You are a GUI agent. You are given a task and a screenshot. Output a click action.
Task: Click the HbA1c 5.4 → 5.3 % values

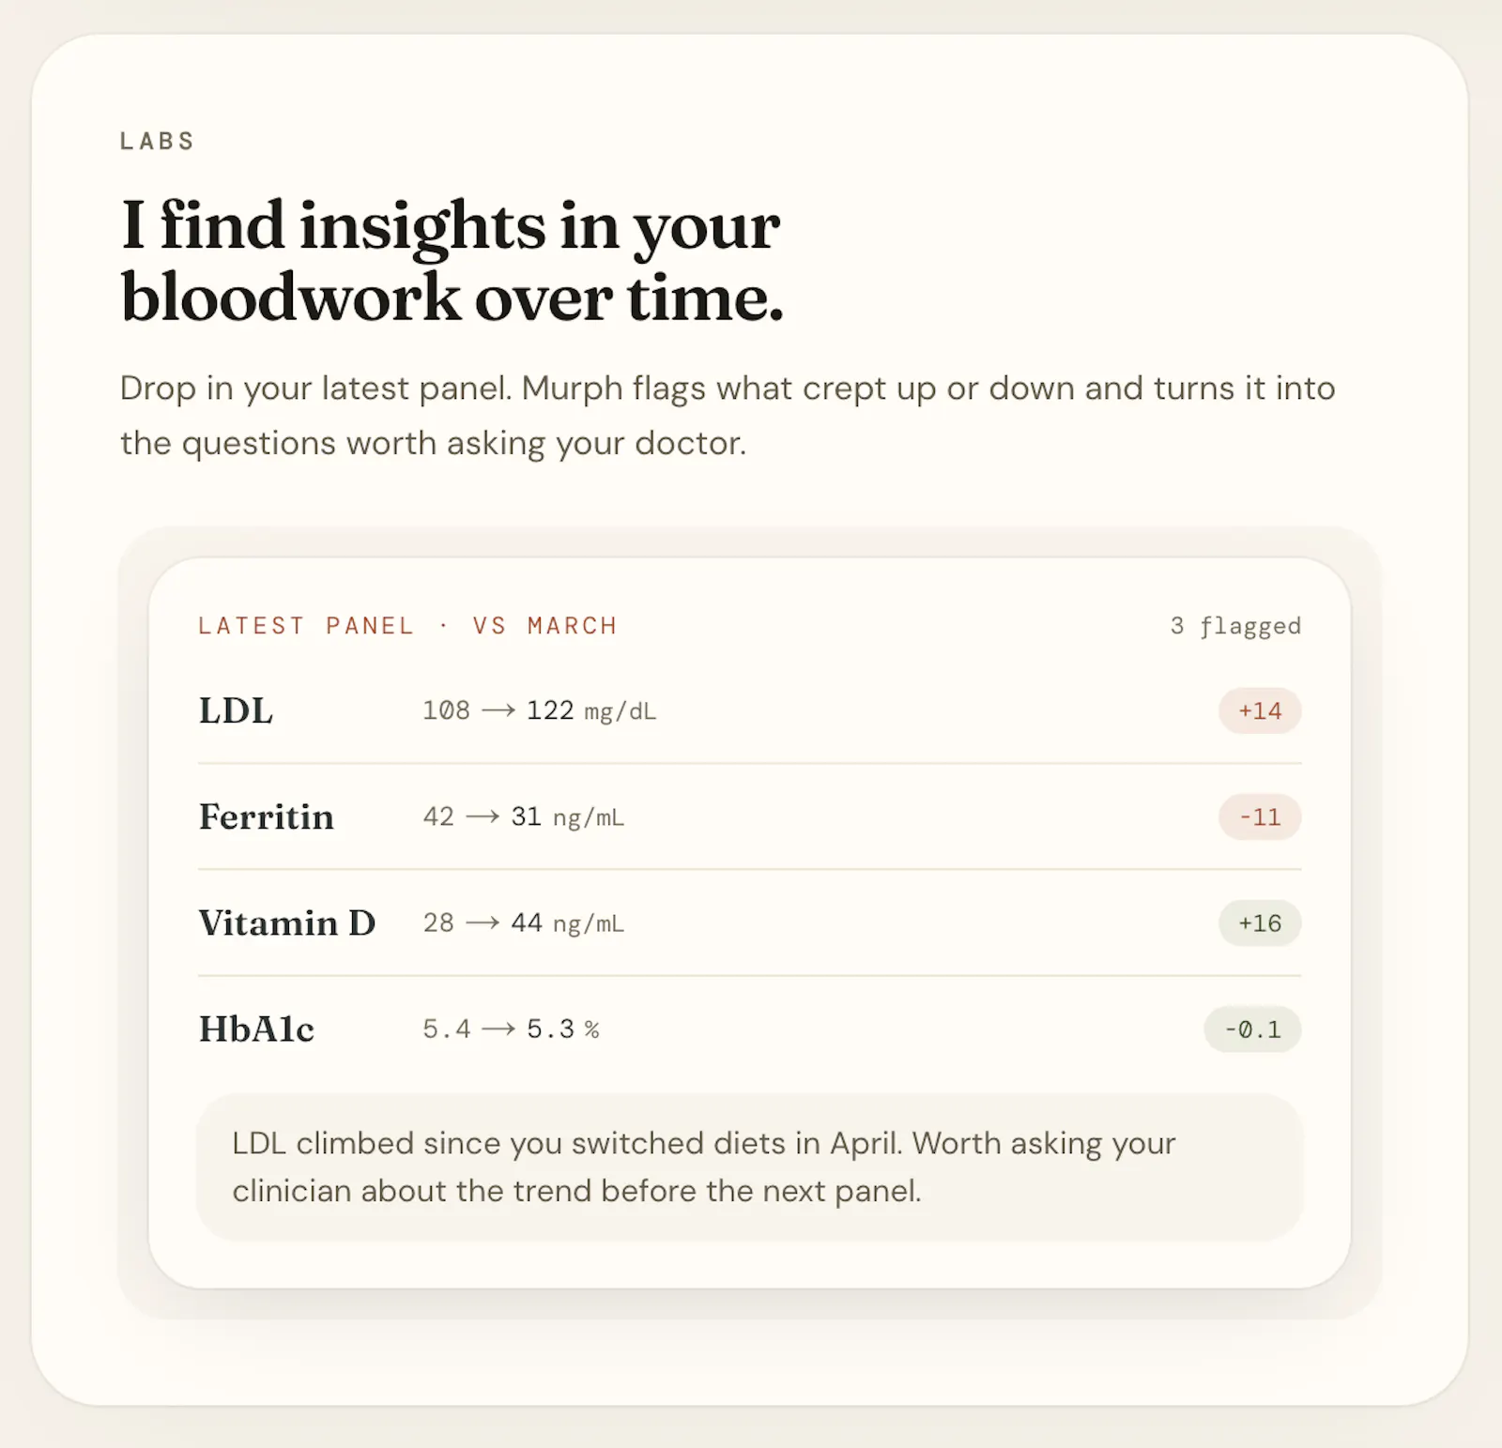pos(511,1029)
